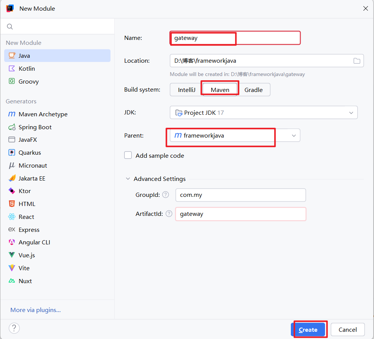The image size is (374, 339).
Task: Click the Jakarta EE icon
Action: coord(12,178)
